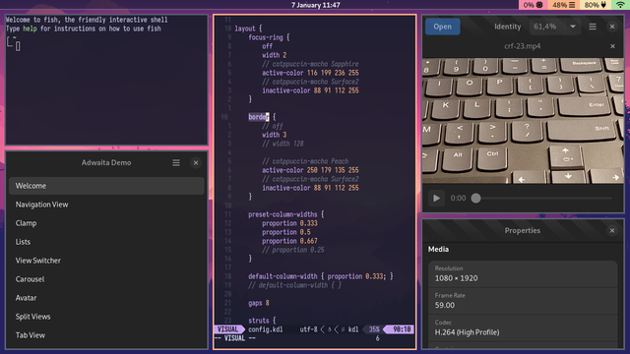Click the video seek slider knob
Viewport: 630px width, 354px height.
click(475, 198)
